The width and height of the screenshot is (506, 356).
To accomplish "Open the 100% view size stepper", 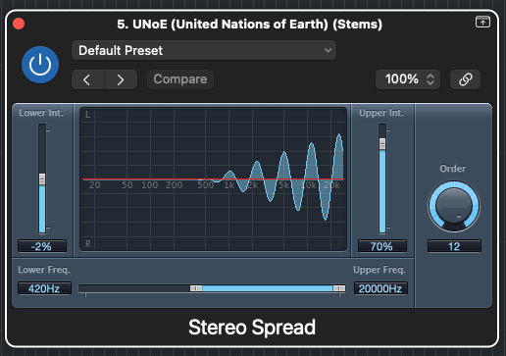I will point(408,79).
